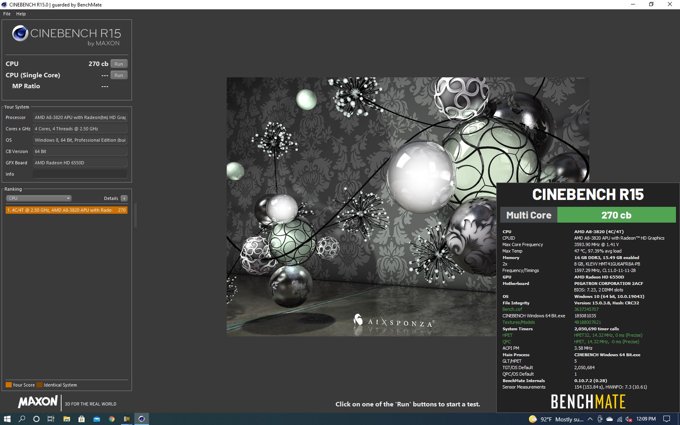Click the BenchMate logo

coord(588,402)
